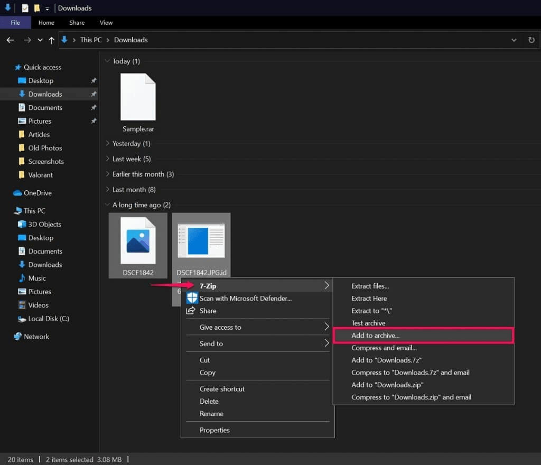
Task: Click the Back navigation arrow
Action: (x=11, y=40)
